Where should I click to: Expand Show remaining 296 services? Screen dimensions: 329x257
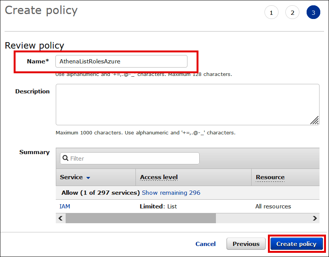171,193
